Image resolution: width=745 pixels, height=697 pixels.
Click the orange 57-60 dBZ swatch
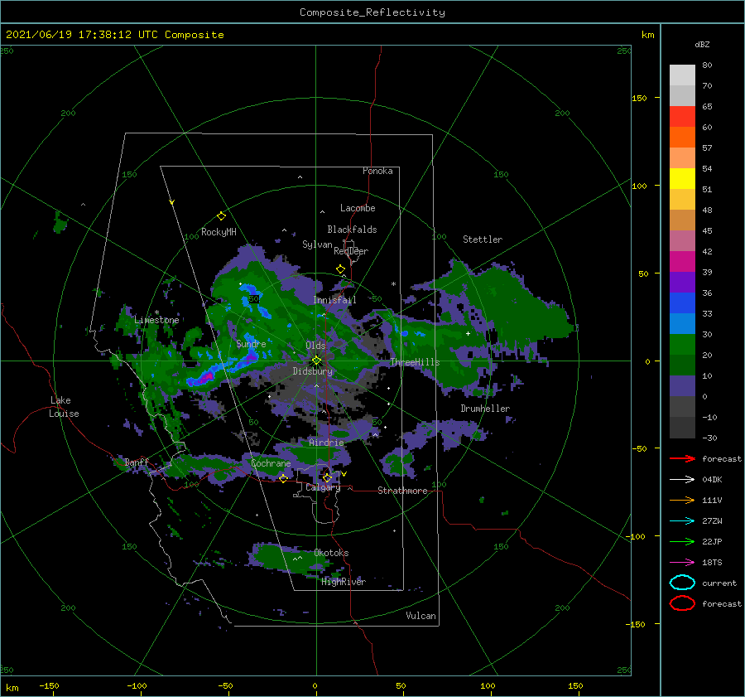pos(682,137)
